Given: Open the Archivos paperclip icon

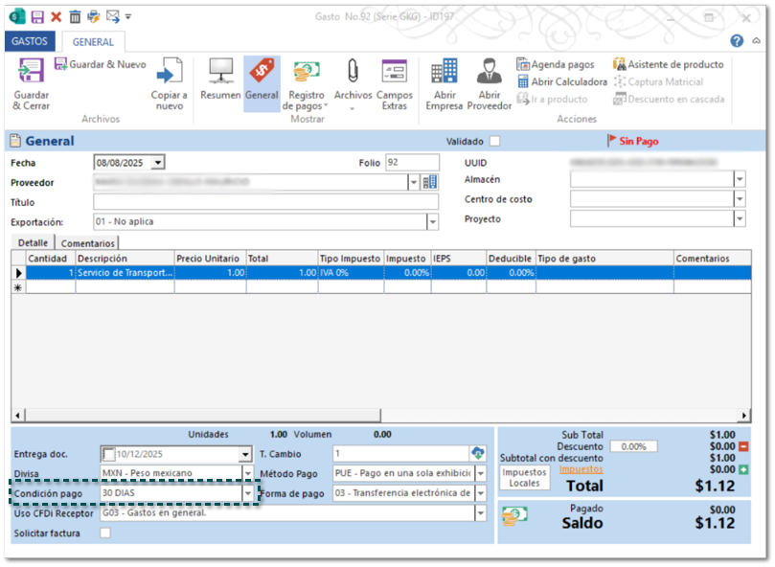Looking at the screenshot, I should 353,73.
